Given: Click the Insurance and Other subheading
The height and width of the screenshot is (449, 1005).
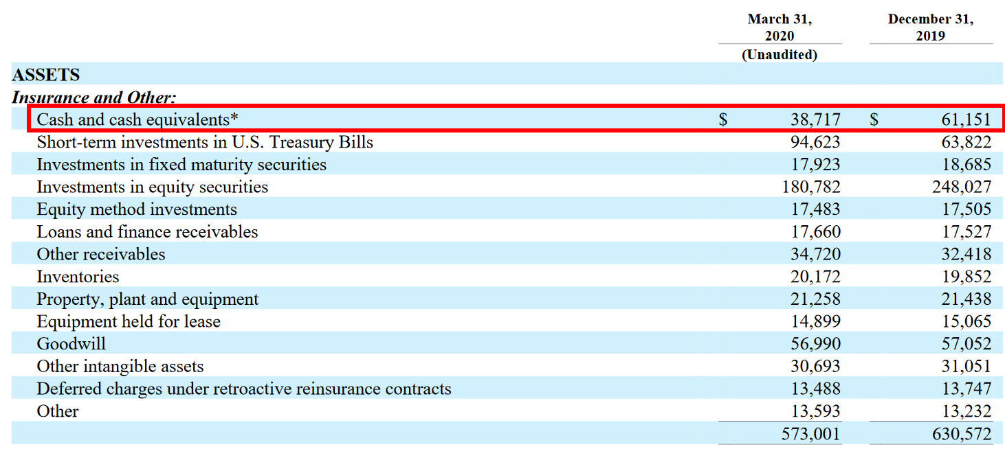Looking at the screenshot, I should tap(93, 97).
